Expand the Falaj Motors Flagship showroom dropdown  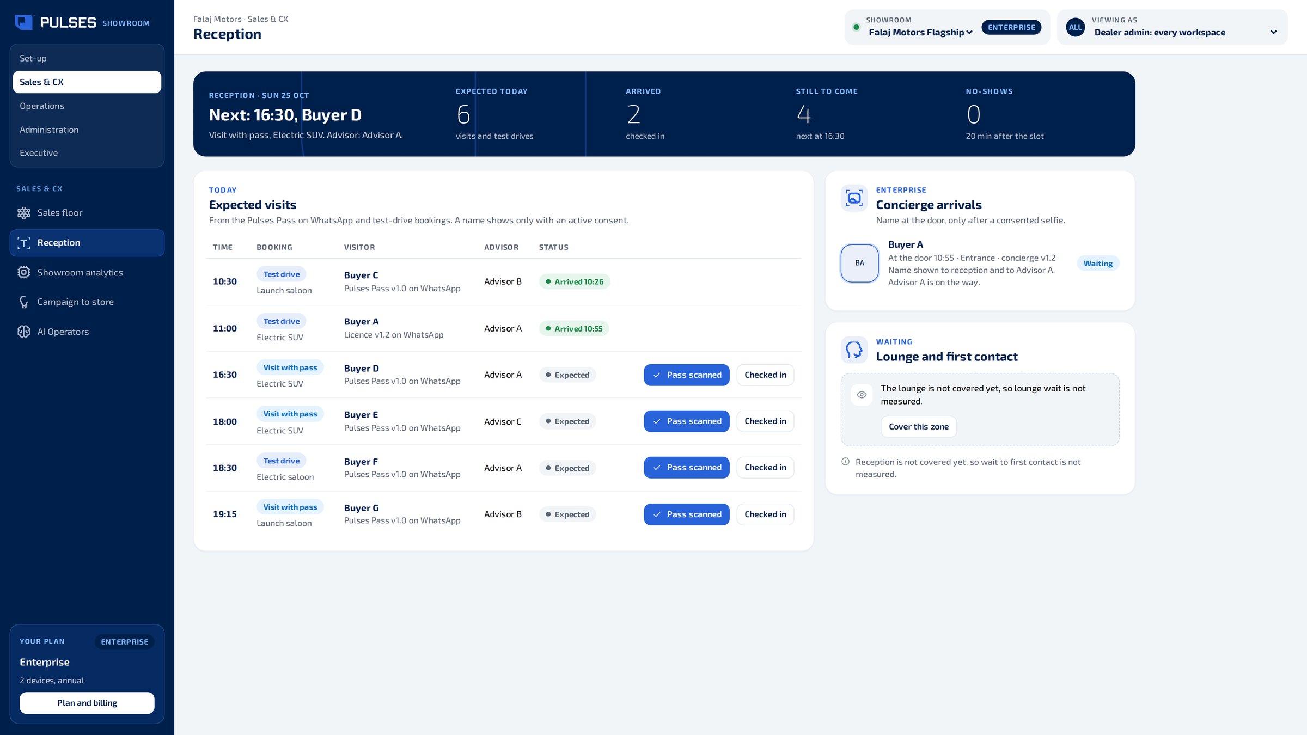(920, 33)
